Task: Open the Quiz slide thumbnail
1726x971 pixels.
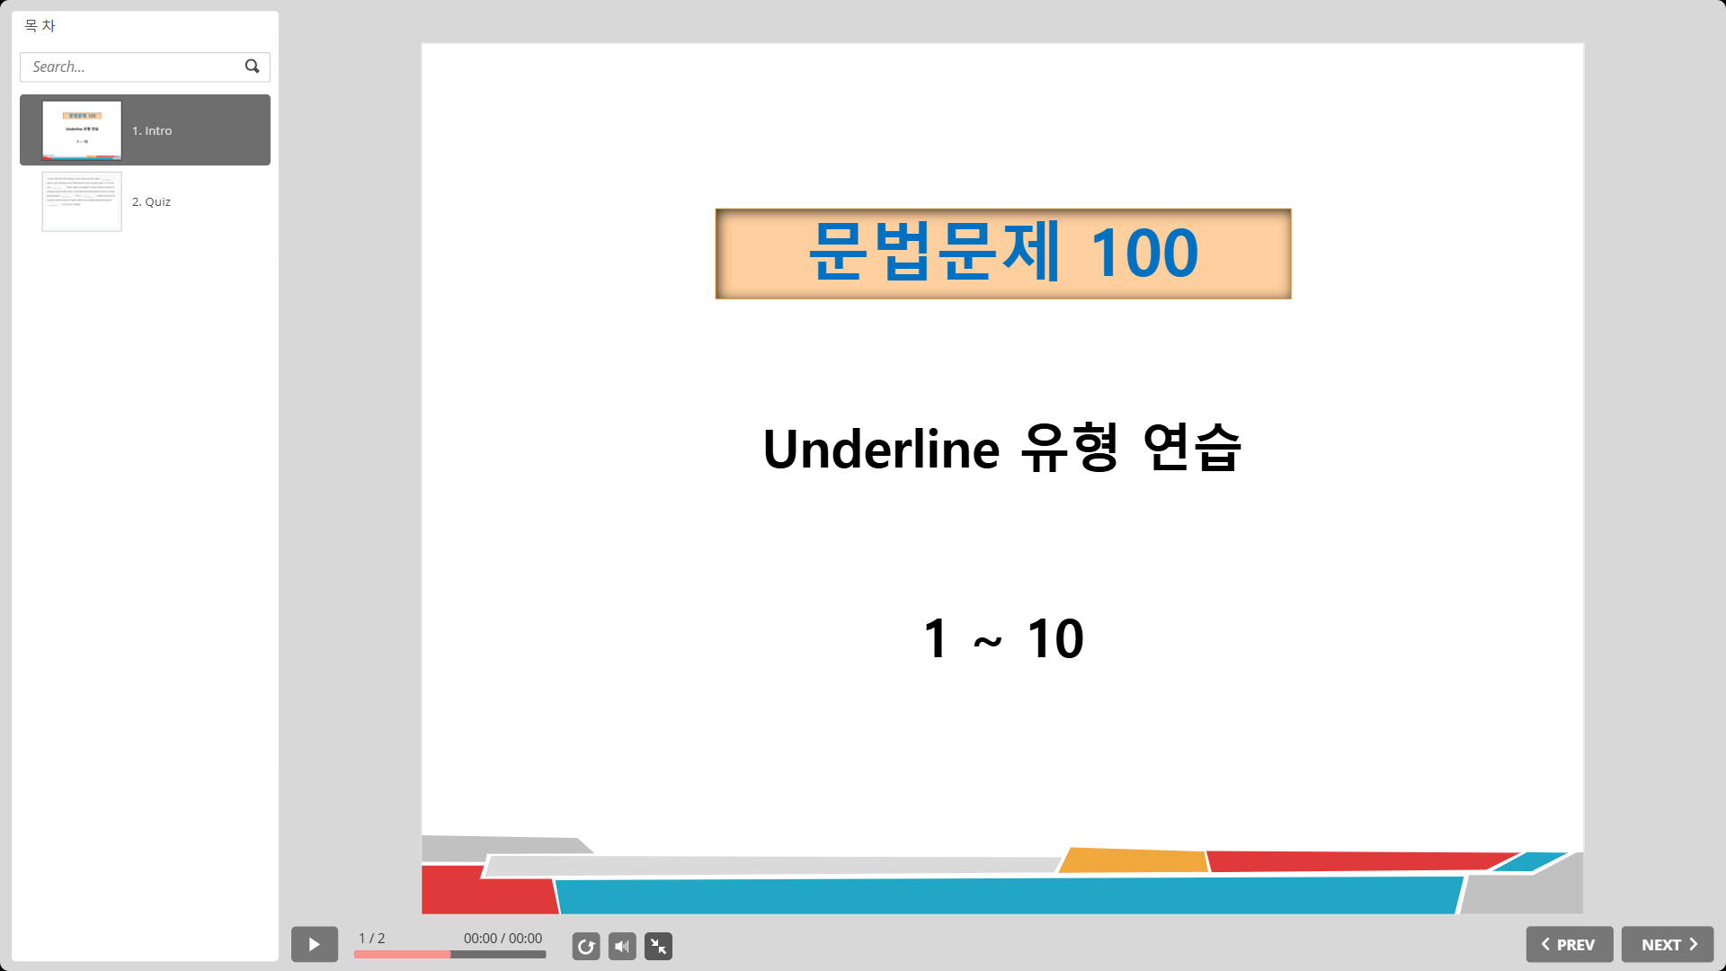Action: 82,201
